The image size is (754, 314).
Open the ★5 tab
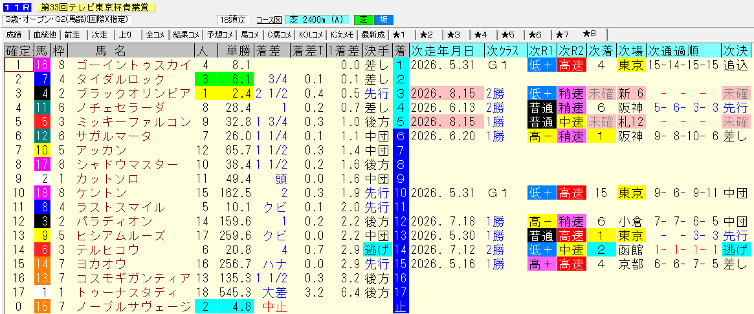508,35
